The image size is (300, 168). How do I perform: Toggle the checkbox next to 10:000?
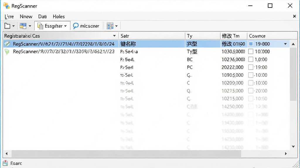pos(251,51)
